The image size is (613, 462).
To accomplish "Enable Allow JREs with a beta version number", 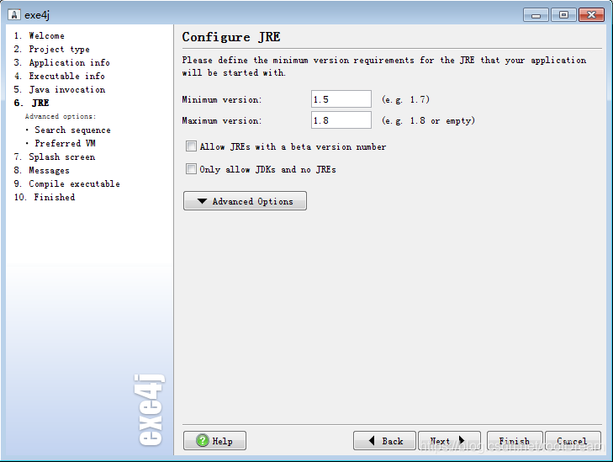I will pos(191,146).
